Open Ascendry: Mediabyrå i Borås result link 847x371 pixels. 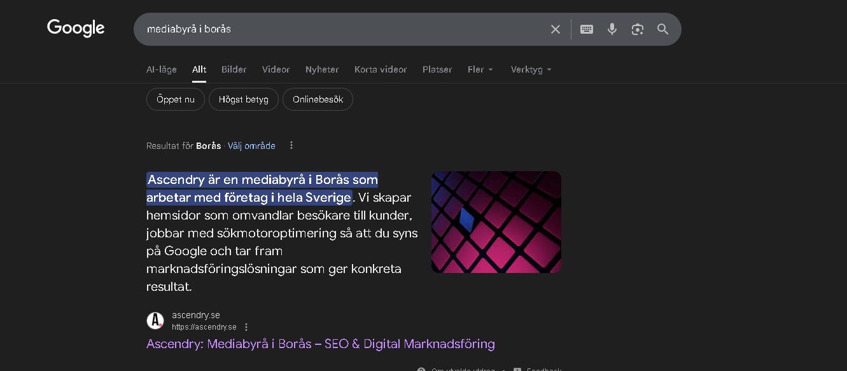tap(321, 344)
